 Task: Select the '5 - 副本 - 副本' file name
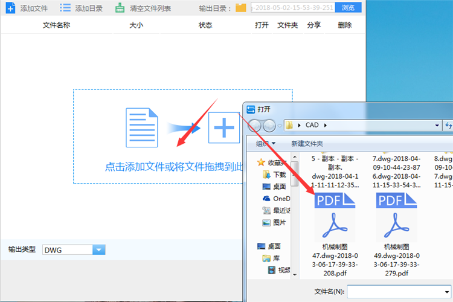point(335,172)
